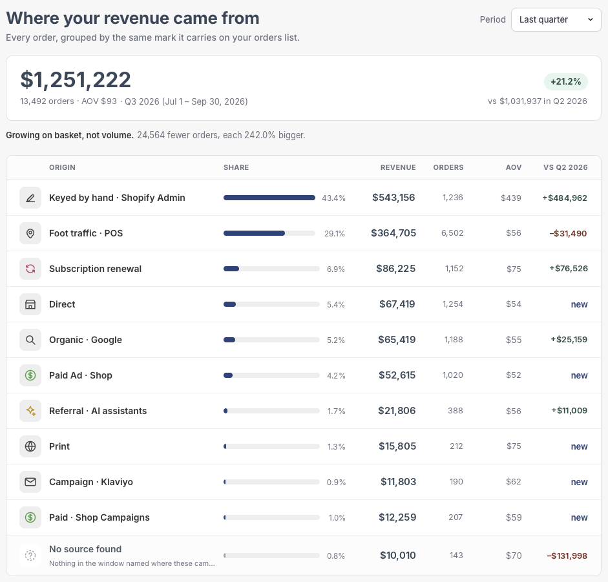This screenshot has width=608, height=582.
Task: Click revenue value $543,156
Action: 393,198
